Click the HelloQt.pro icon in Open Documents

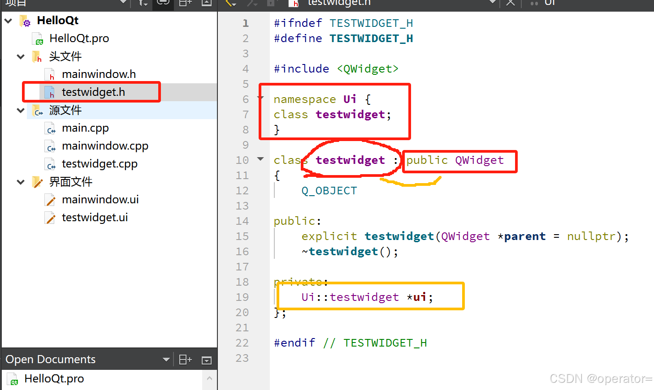pos(13,379)
